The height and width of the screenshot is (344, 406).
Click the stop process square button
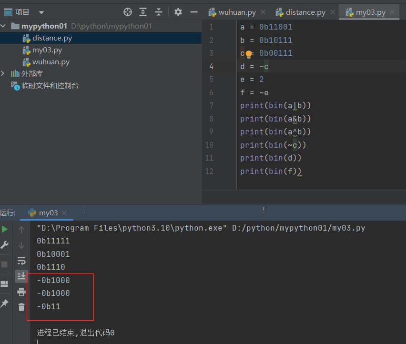tap(4, 264)
